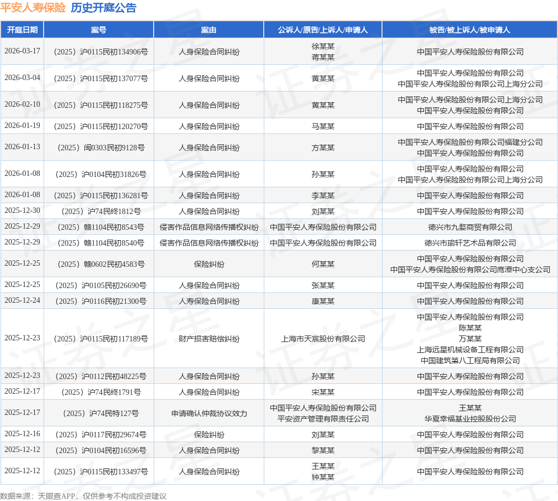Select case number (2025)沪0104民初31826号
The width and height of the screenshot is (558, 501).
[101, 174]
